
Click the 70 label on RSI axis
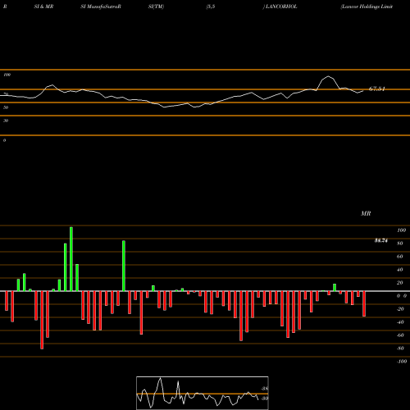pos(6,94)
